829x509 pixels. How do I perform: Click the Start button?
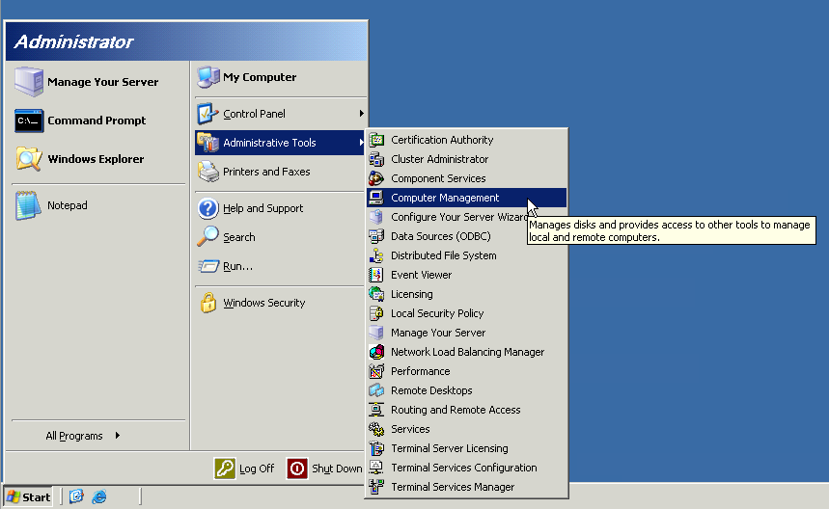(x=29, y=496)
